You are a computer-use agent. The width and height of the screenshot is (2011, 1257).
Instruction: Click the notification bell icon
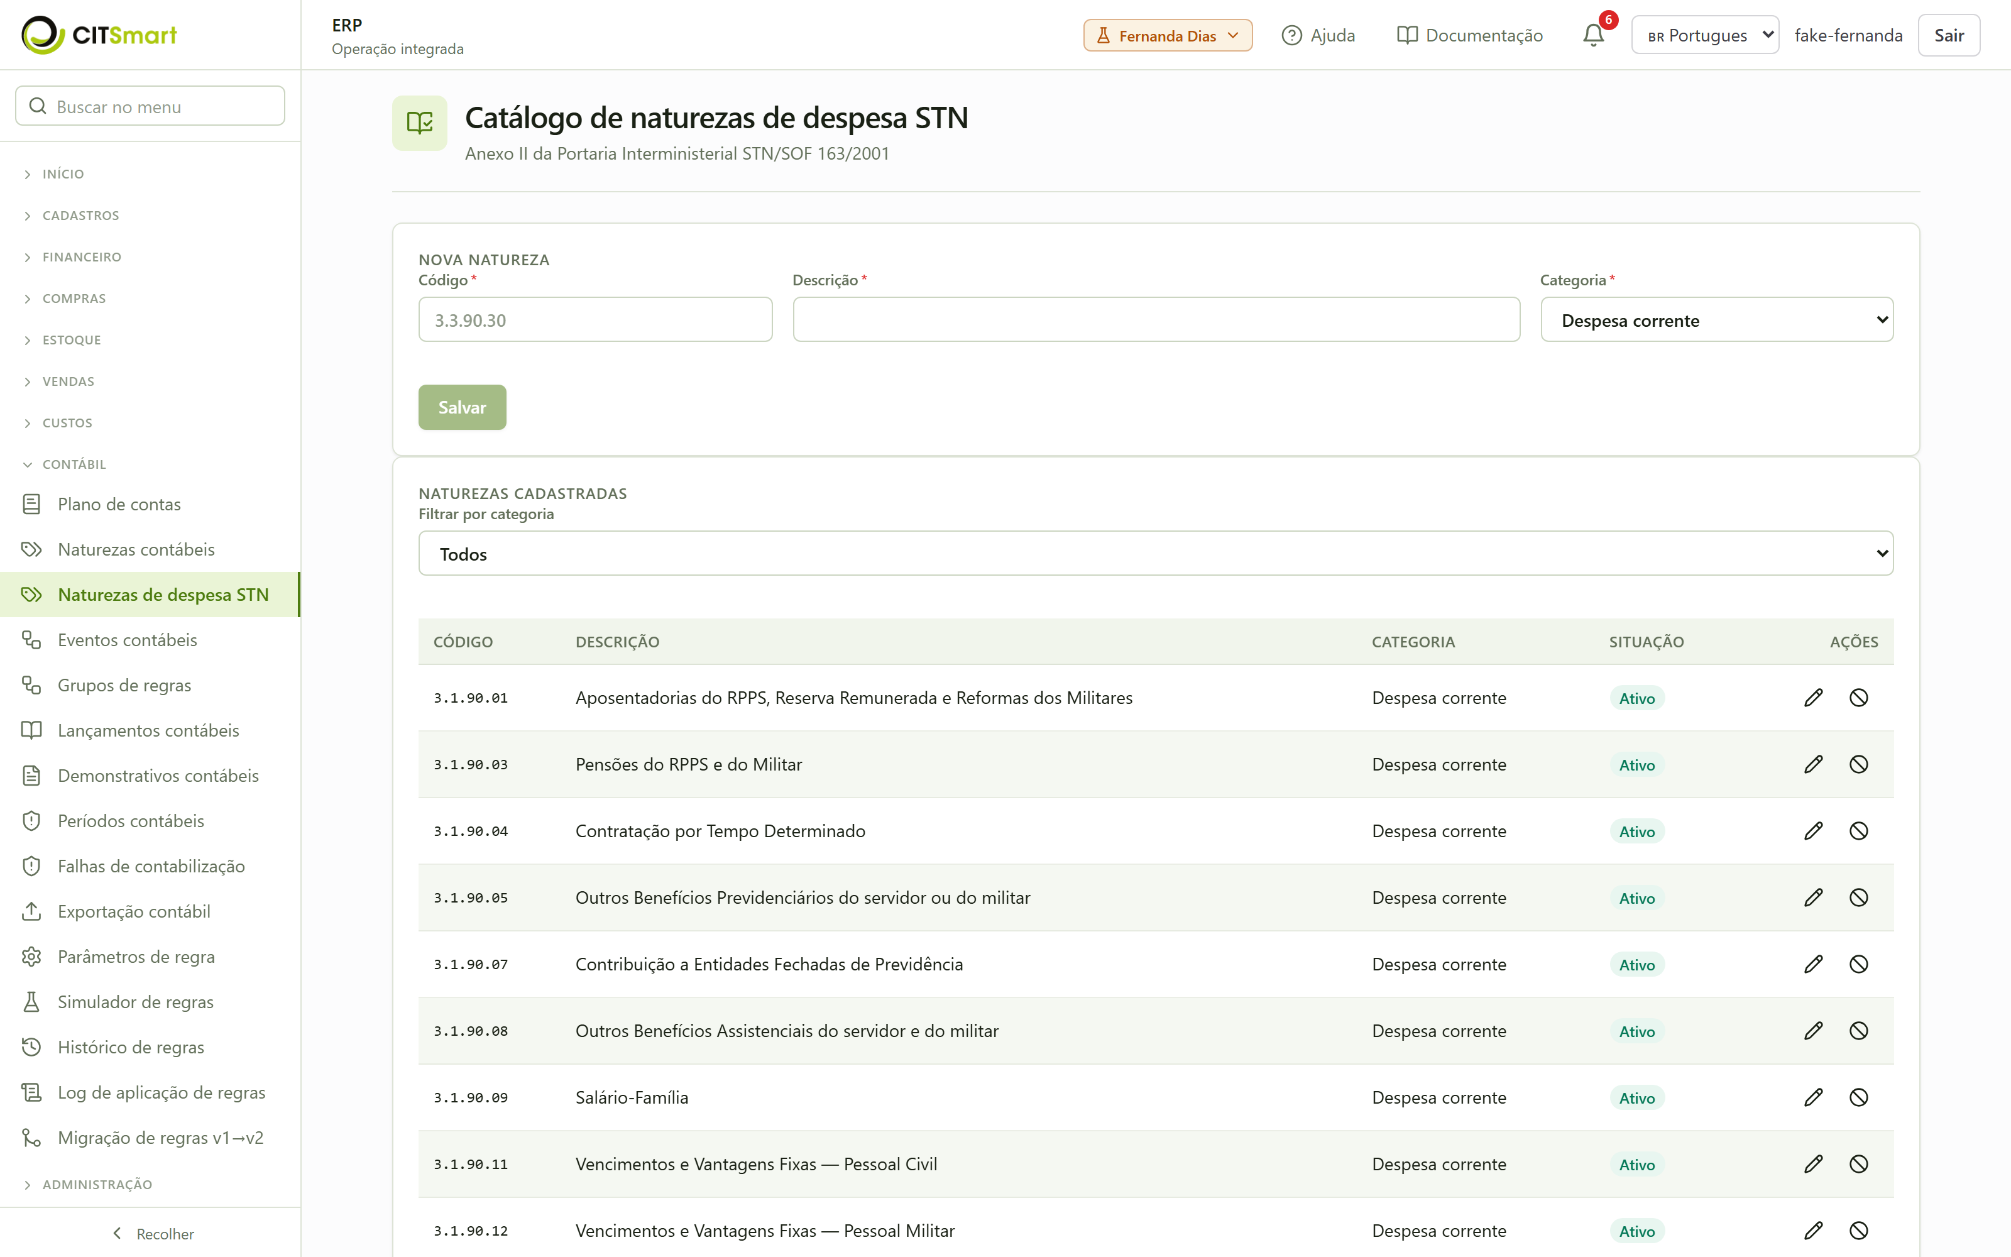tap(1593, 35)
